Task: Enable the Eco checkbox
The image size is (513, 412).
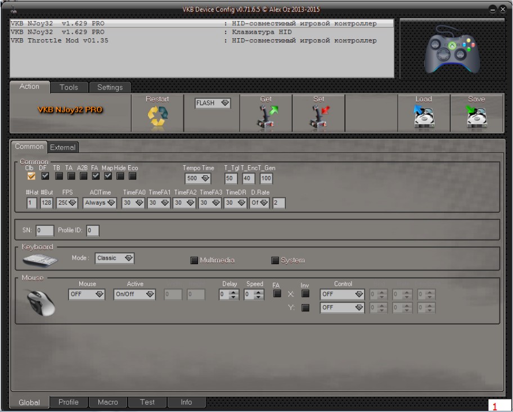Action: (x=132, y=176)
